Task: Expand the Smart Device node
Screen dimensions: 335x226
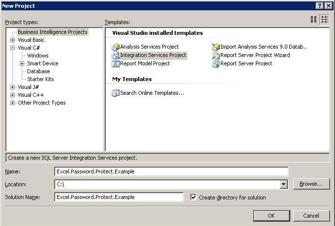Action: click(x=22, y=63)
